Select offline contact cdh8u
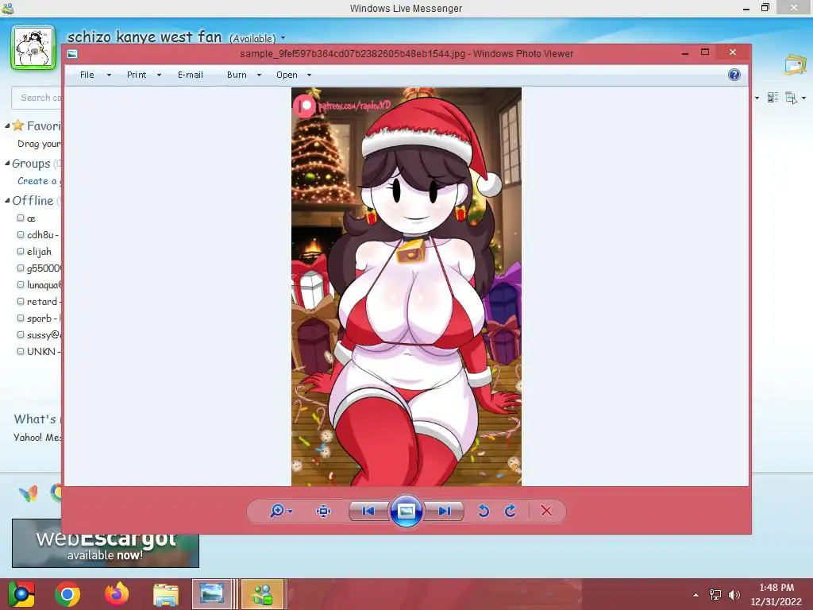The height and width of the screenshot is (610, 813). (x=39, y=235)
